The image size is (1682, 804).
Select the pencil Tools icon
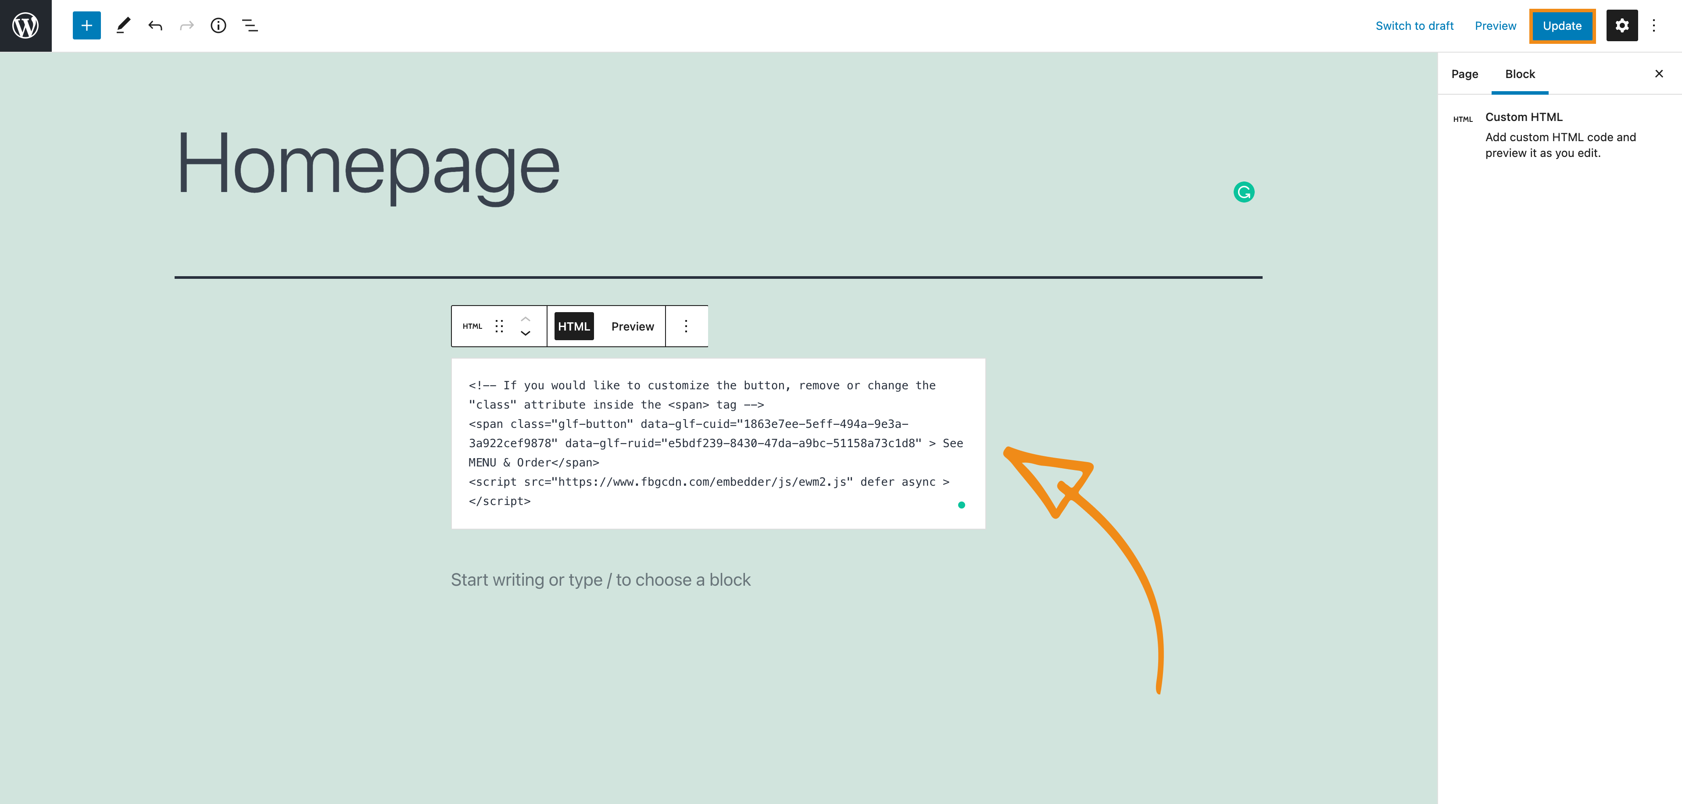[123, 25]
